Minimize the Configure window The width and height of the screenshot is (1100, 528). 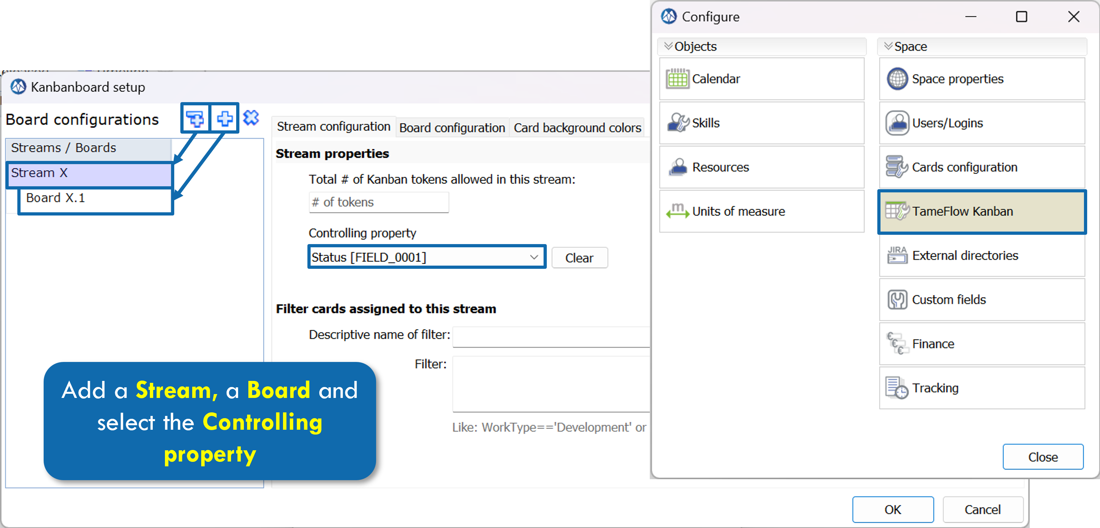(971, 17)
